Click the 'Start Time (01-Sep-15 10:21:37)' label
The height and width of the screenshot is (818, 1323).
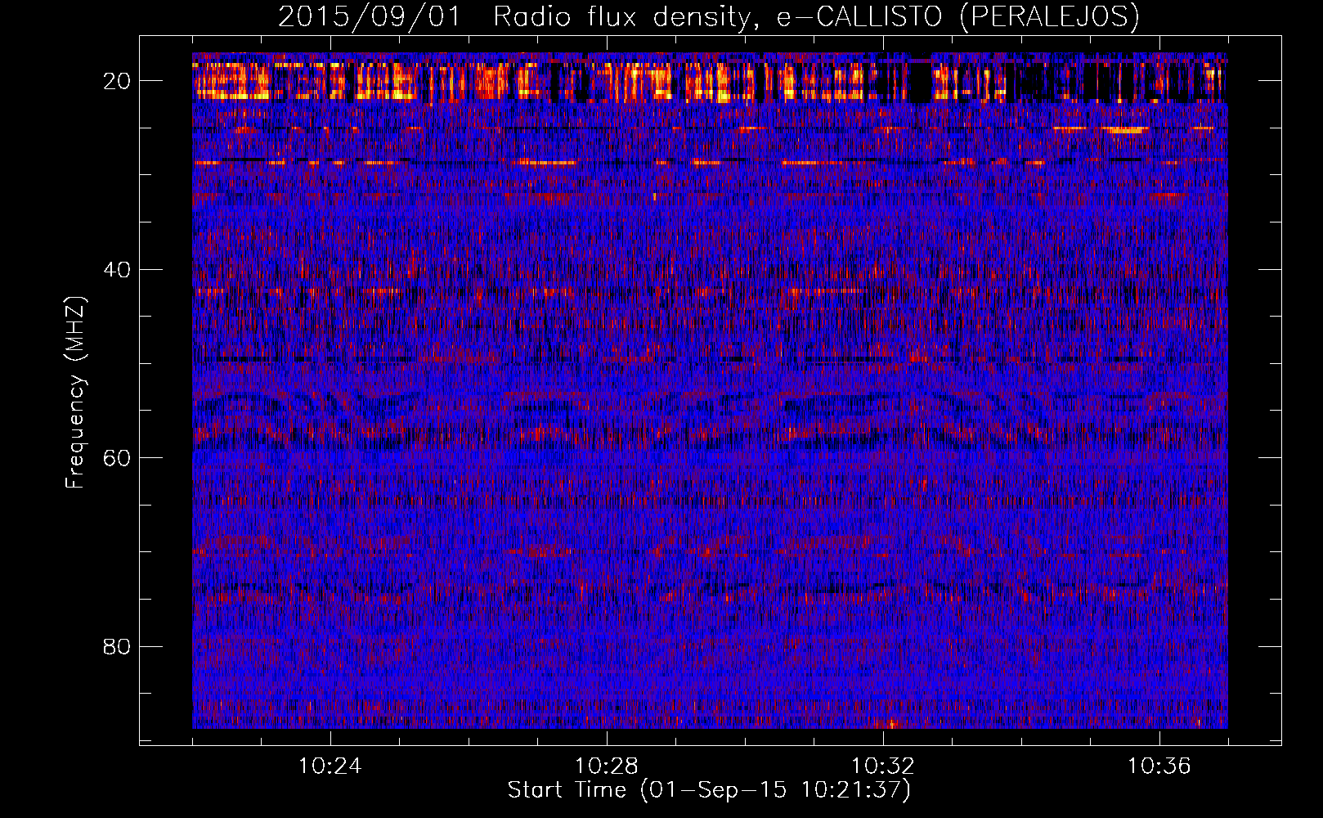coord(709,790)
